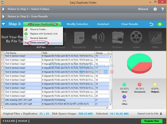
Task: Filter results by Music icon
Action: pos(98,39)
